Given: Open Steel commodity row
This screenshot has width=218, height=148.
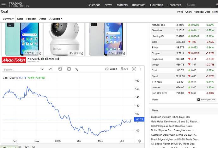Looking at the screenshot, I should click(184, 76).
